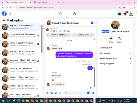Send a thumbs-up like
The height and width of the screenshot is (103, 137).
point(93,93)
